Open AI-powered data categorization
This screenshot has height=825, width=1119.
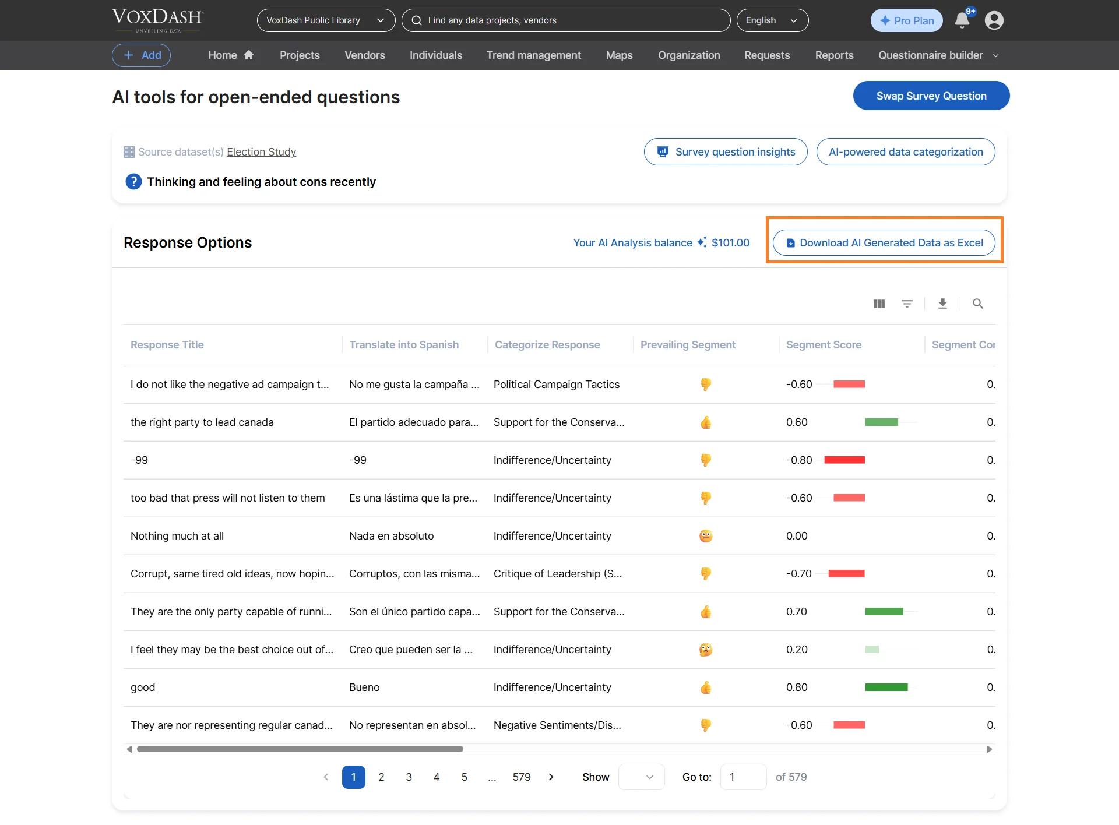[x=906, y=152]
